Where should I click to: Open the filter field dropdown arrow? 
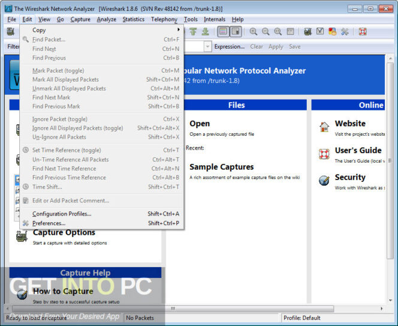[x=207, y=47]
